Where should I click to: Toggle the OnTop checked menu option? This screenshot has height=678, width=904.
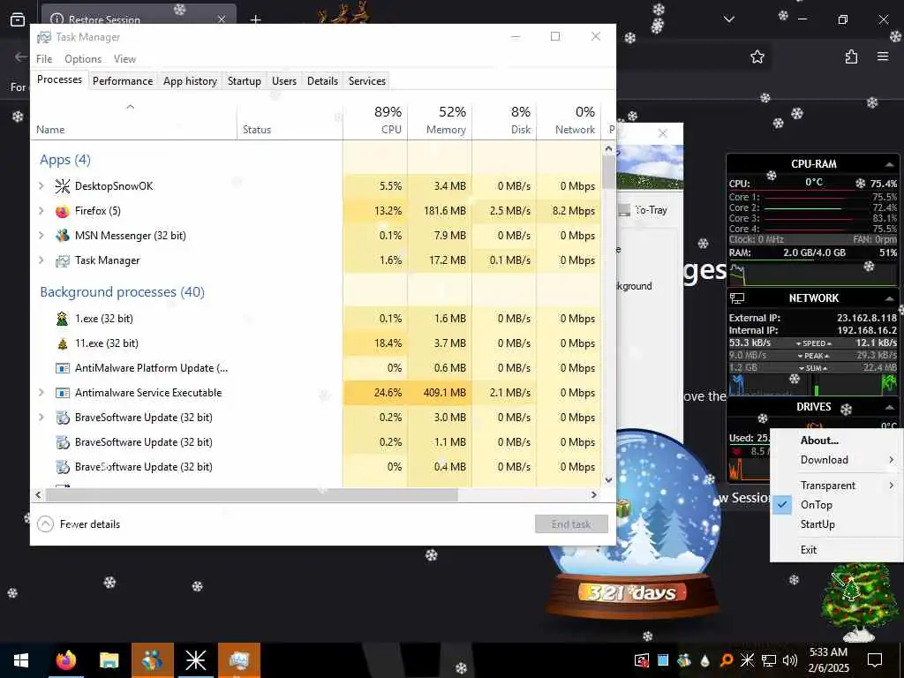coord(837,505)
